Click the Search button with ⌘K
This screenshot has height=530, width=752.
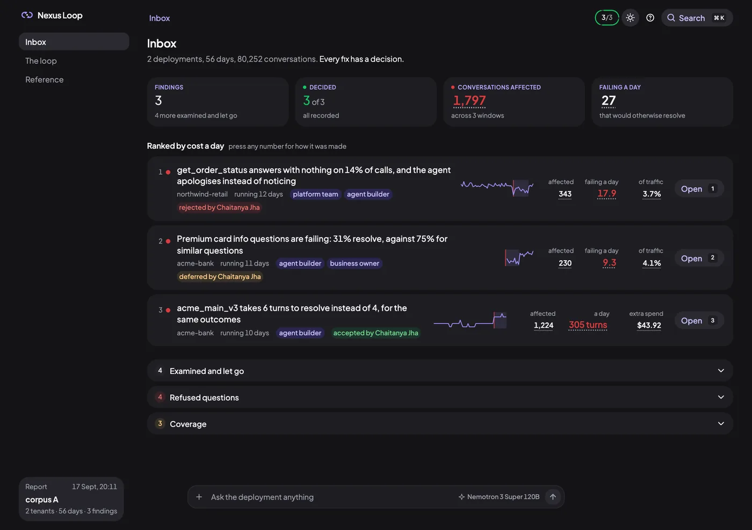697,18
